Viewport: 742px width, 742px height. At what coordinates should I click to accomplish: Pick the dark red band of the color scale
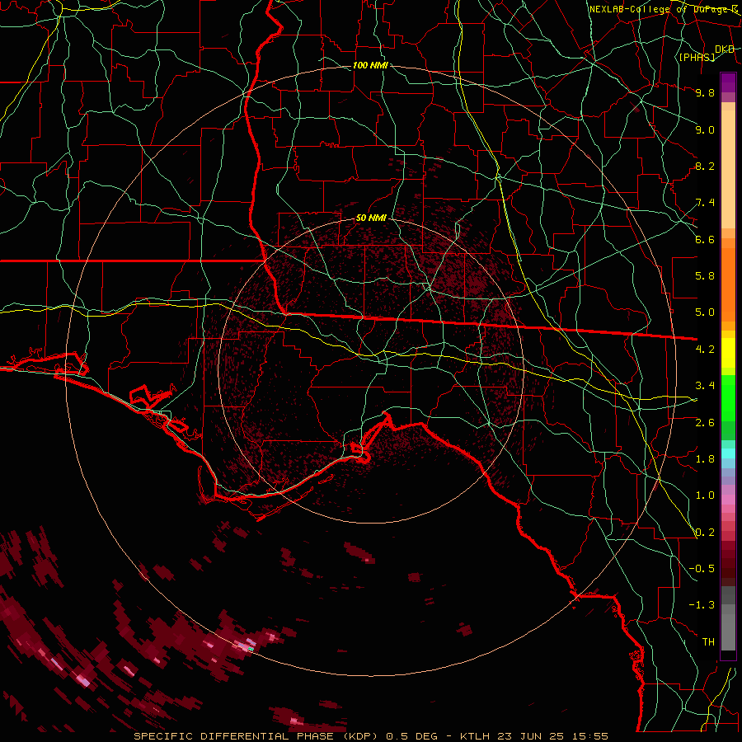click(x=728, y=558)
